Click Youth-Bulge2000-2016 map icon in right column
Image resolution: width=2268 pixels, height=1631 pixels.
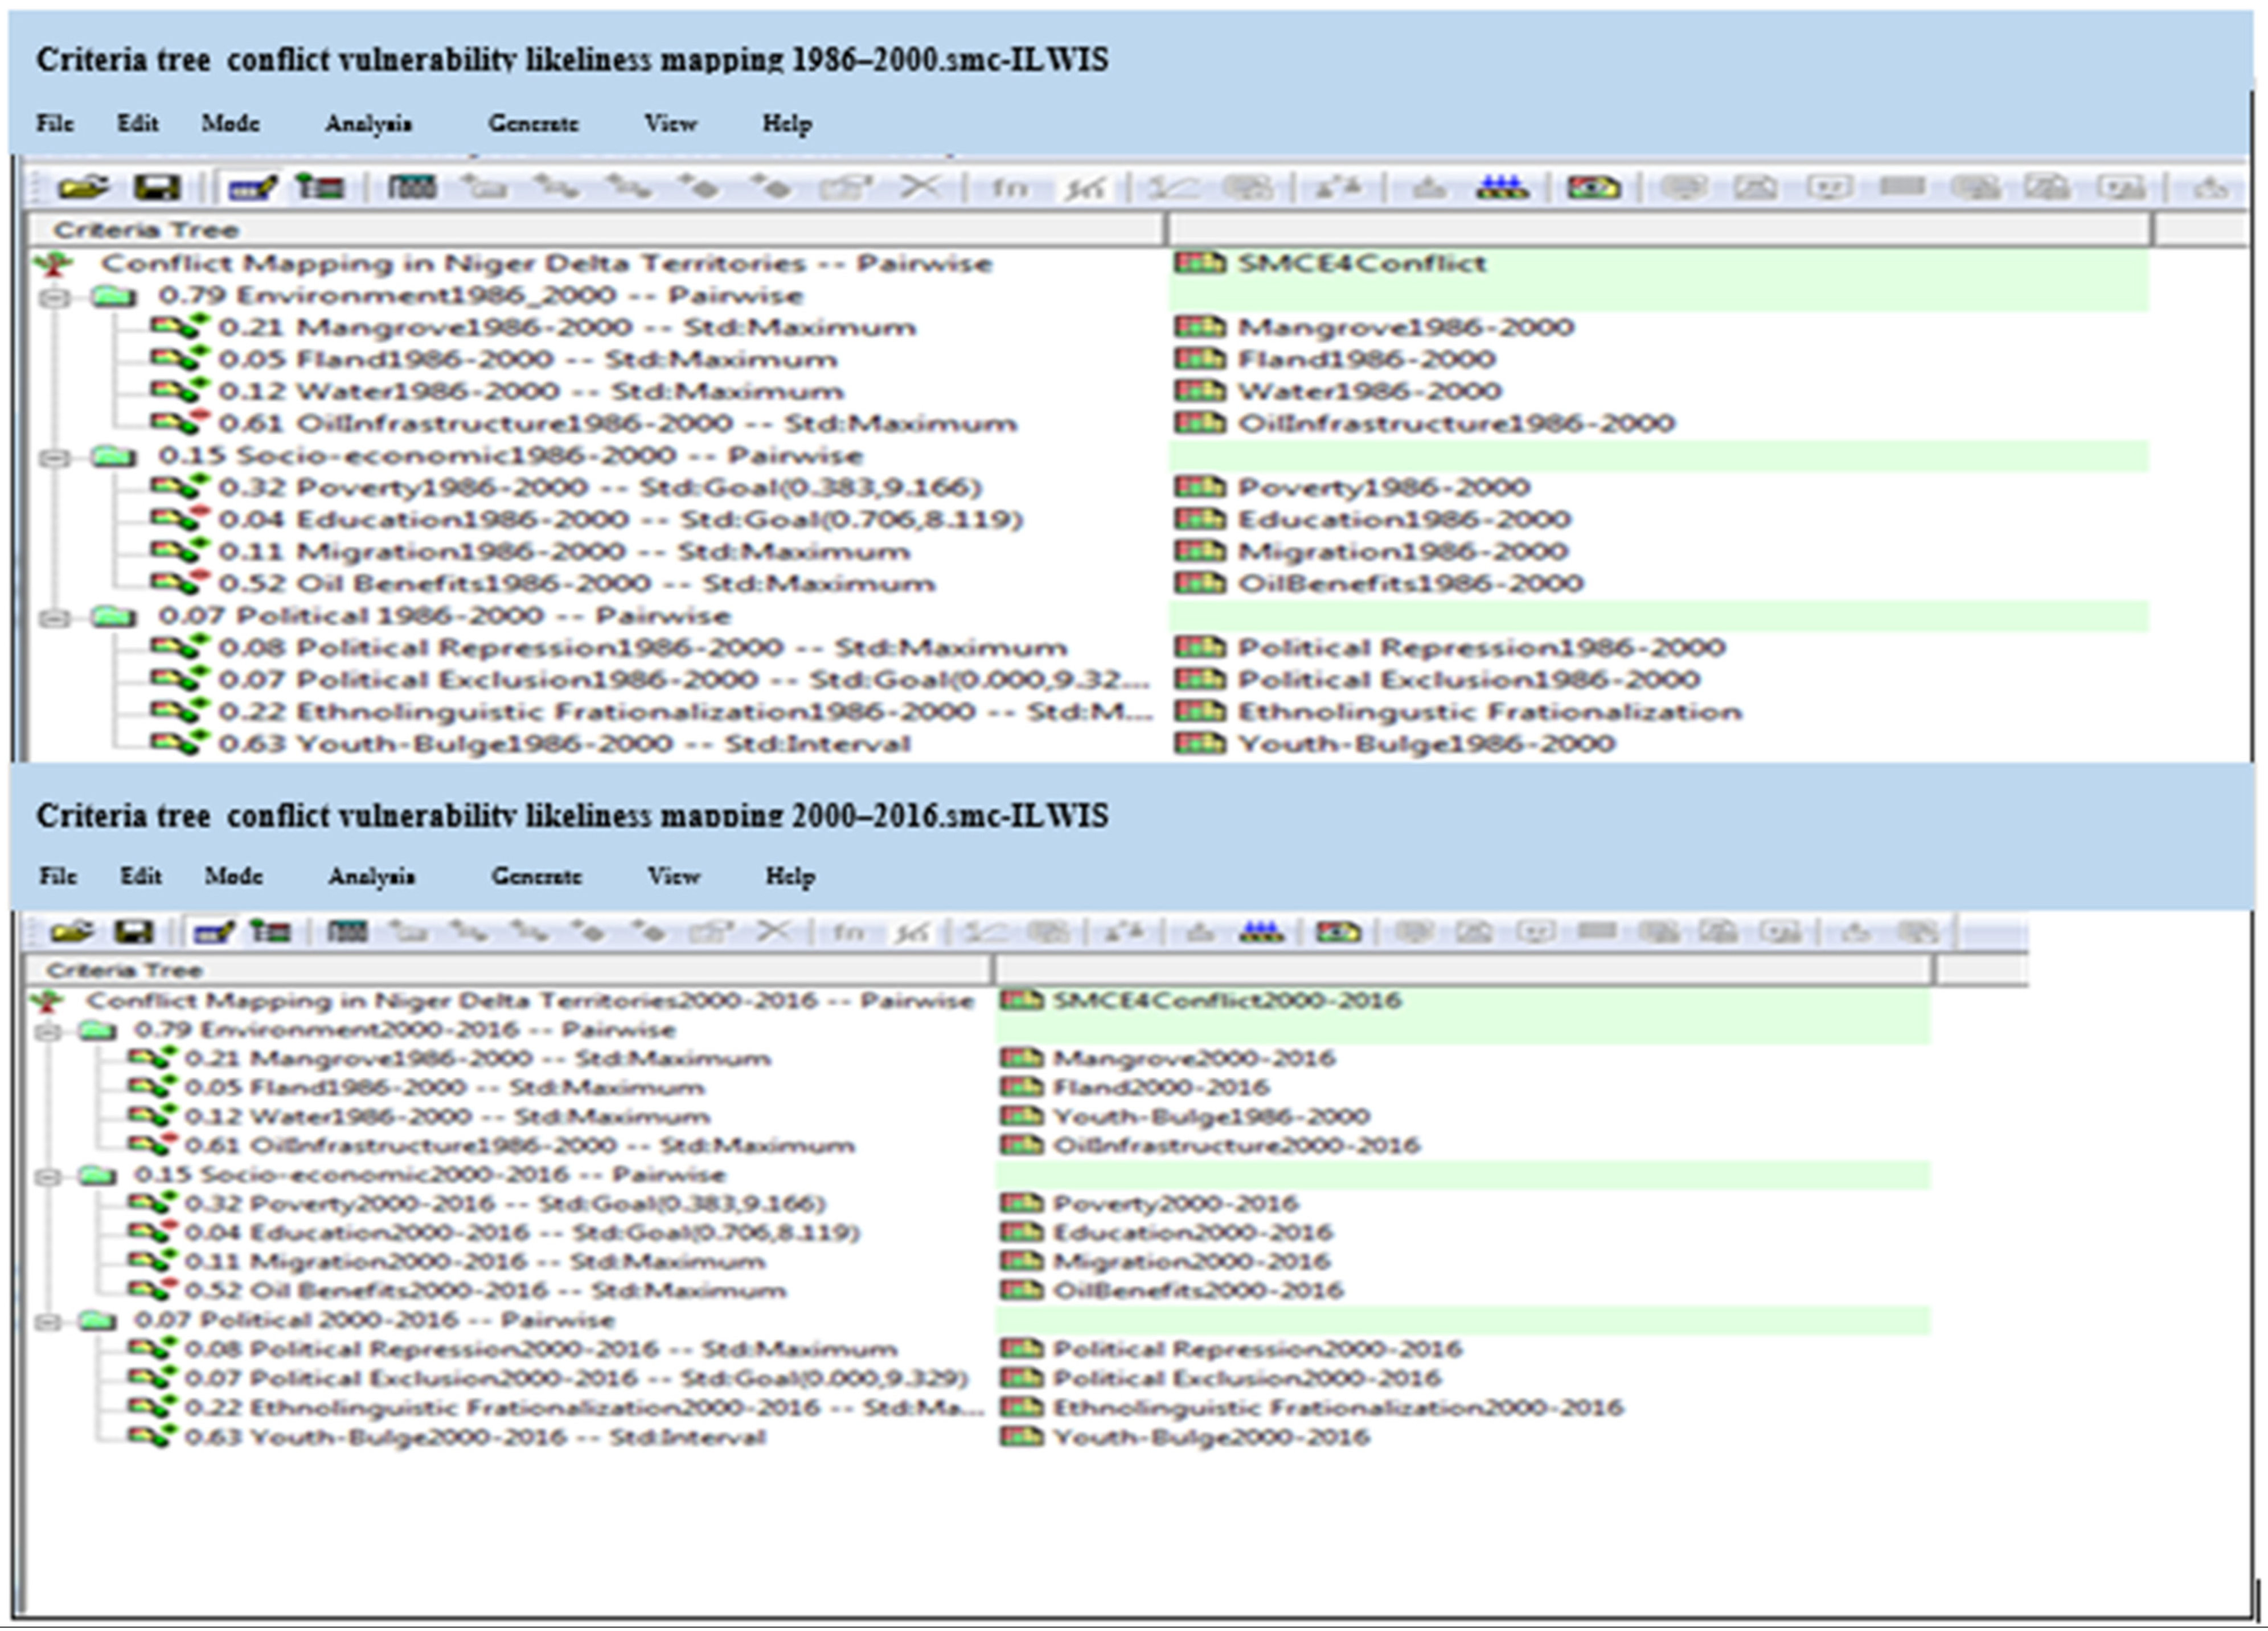pyautogui.click(x=1021, y=1437)
